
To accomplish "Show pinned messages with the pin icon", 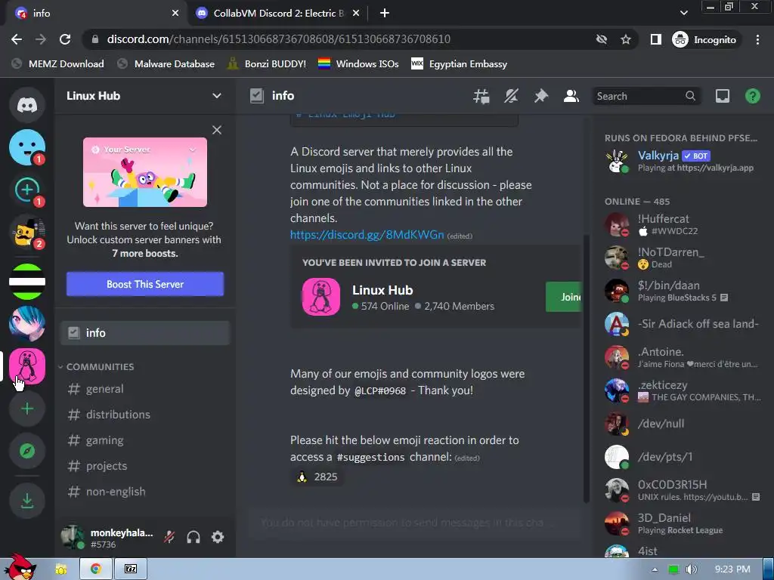I will point(541,96).
